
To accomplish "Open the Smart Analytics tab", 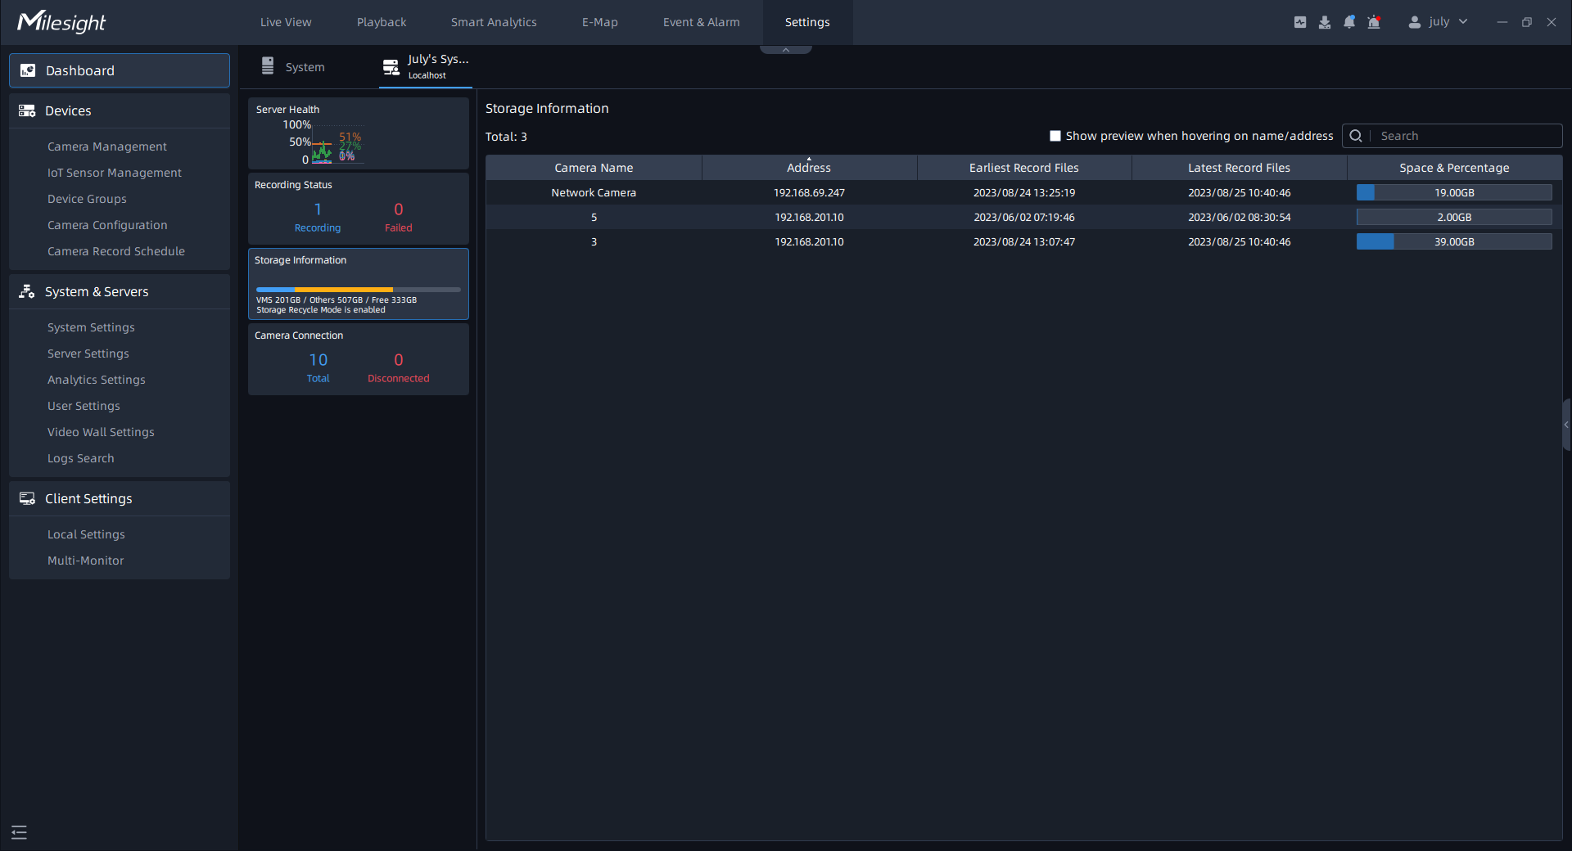I will tap(493, 22).
